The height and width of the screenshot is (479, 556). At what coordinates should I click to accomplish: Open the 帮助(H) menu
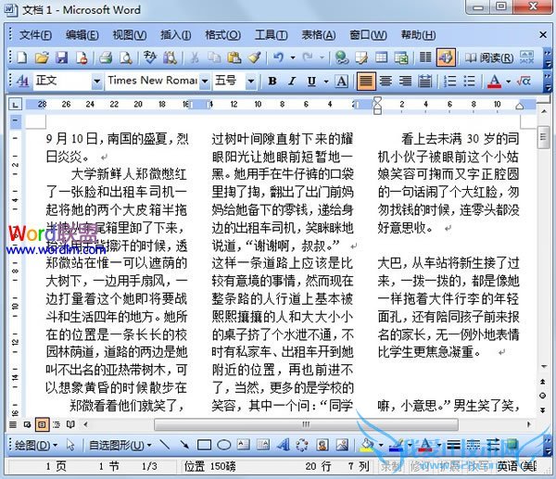pyautogui.click(x=419, y=35)
